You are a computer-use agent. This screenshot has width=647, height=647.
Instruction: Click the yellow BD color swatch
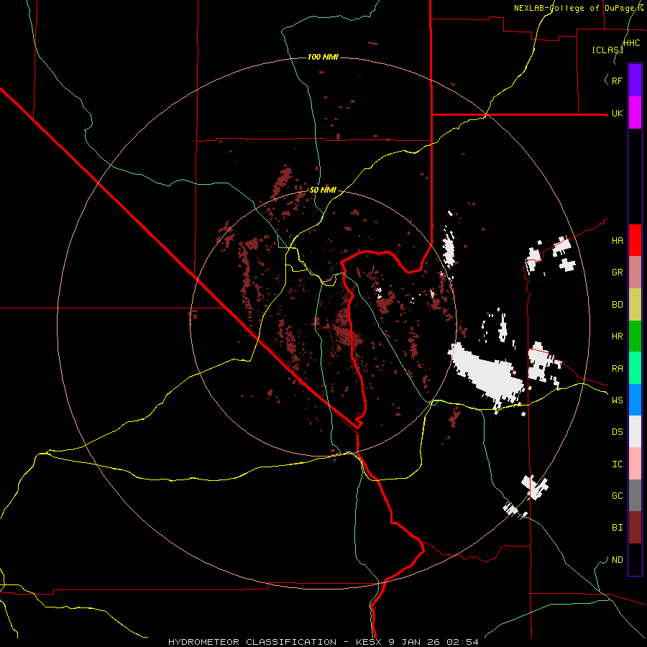click(635, 305)
